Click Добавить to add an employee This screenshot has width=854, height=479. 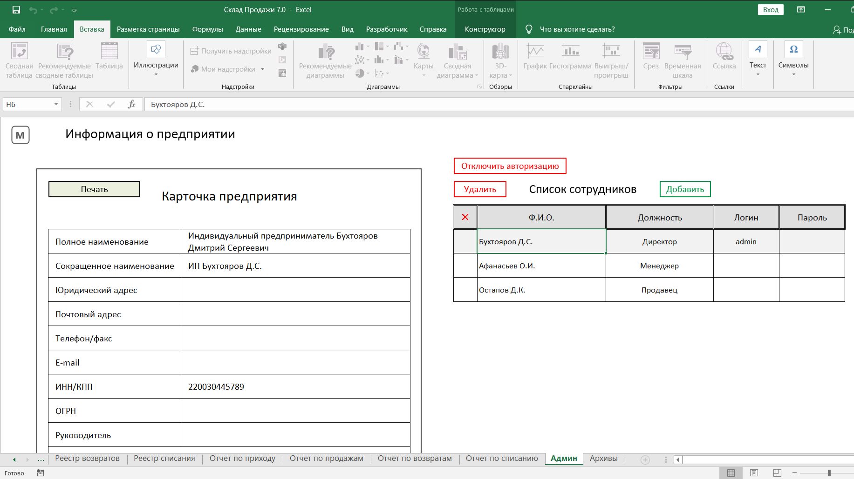coord(685,189)
